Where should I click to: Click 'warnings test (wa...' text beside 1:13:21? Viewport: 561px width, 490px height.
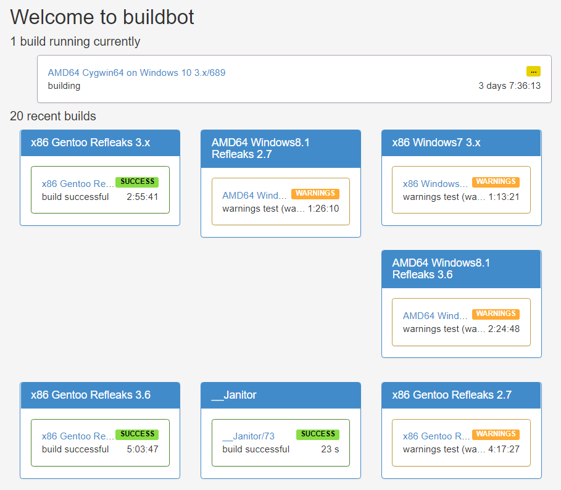(444, 197)
